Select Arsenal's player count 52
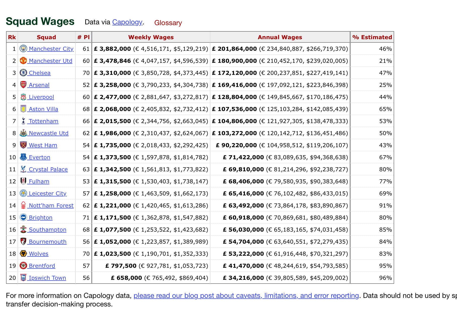The image size is (457, 322). point(83,85)
